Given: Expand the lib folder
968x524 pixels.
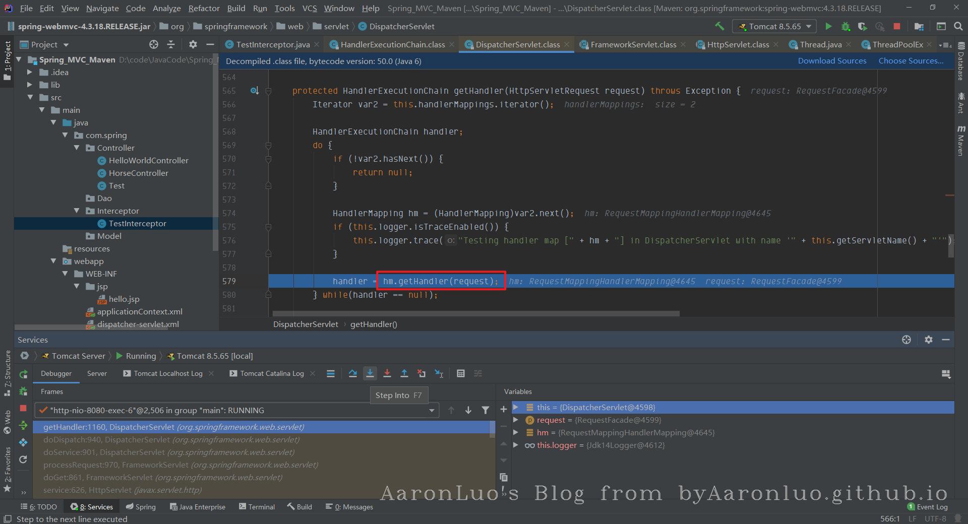Looking at the screenshot, I should [30, 85].
